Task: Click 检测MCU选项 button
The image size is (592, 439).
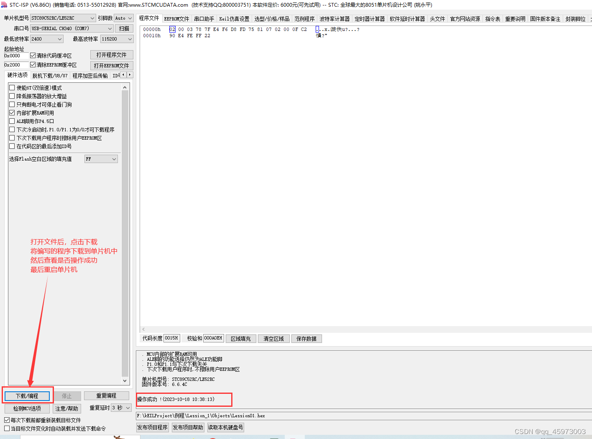Action: coord(27,408)
